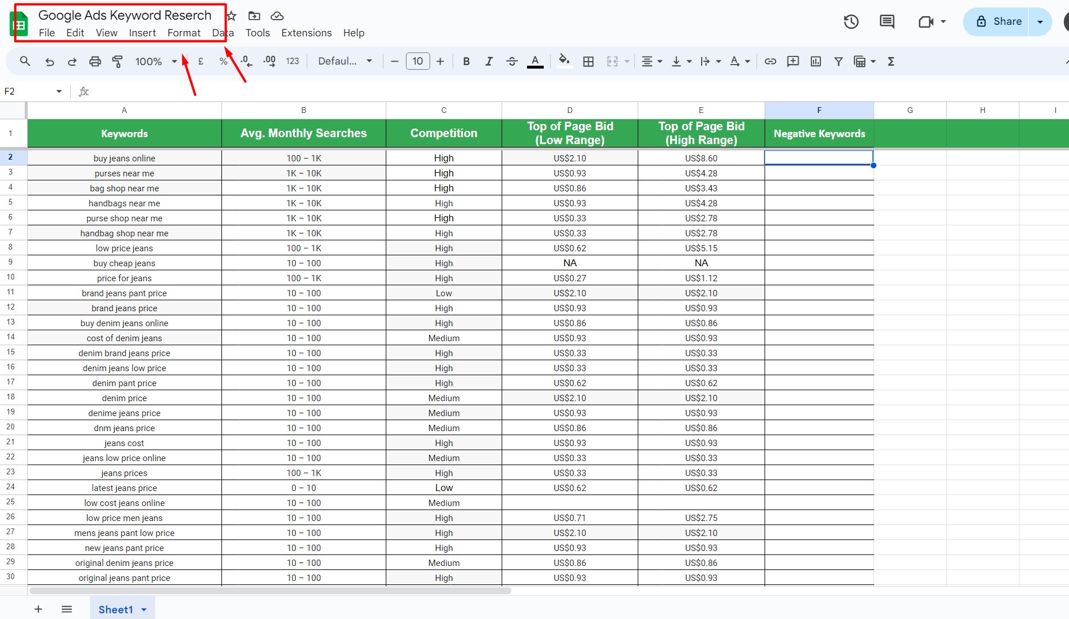This screenshot has width=1069, height=619.
Task: Click the Competition header cell
Action: coord(444,133)
